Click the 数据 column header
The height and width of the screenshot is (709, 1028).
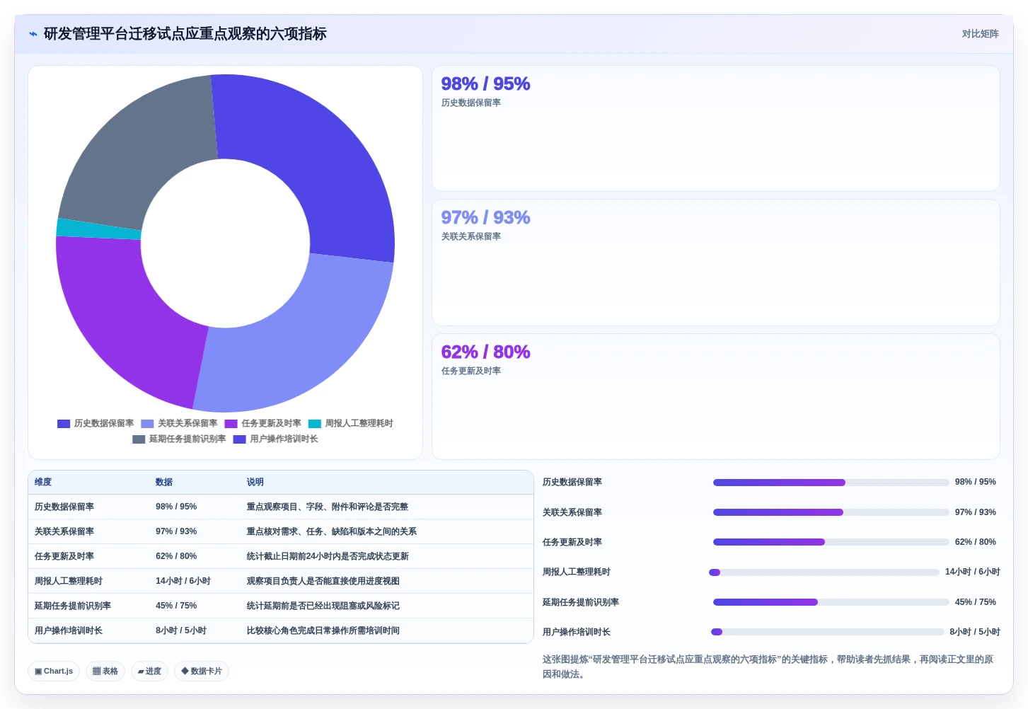164,482
